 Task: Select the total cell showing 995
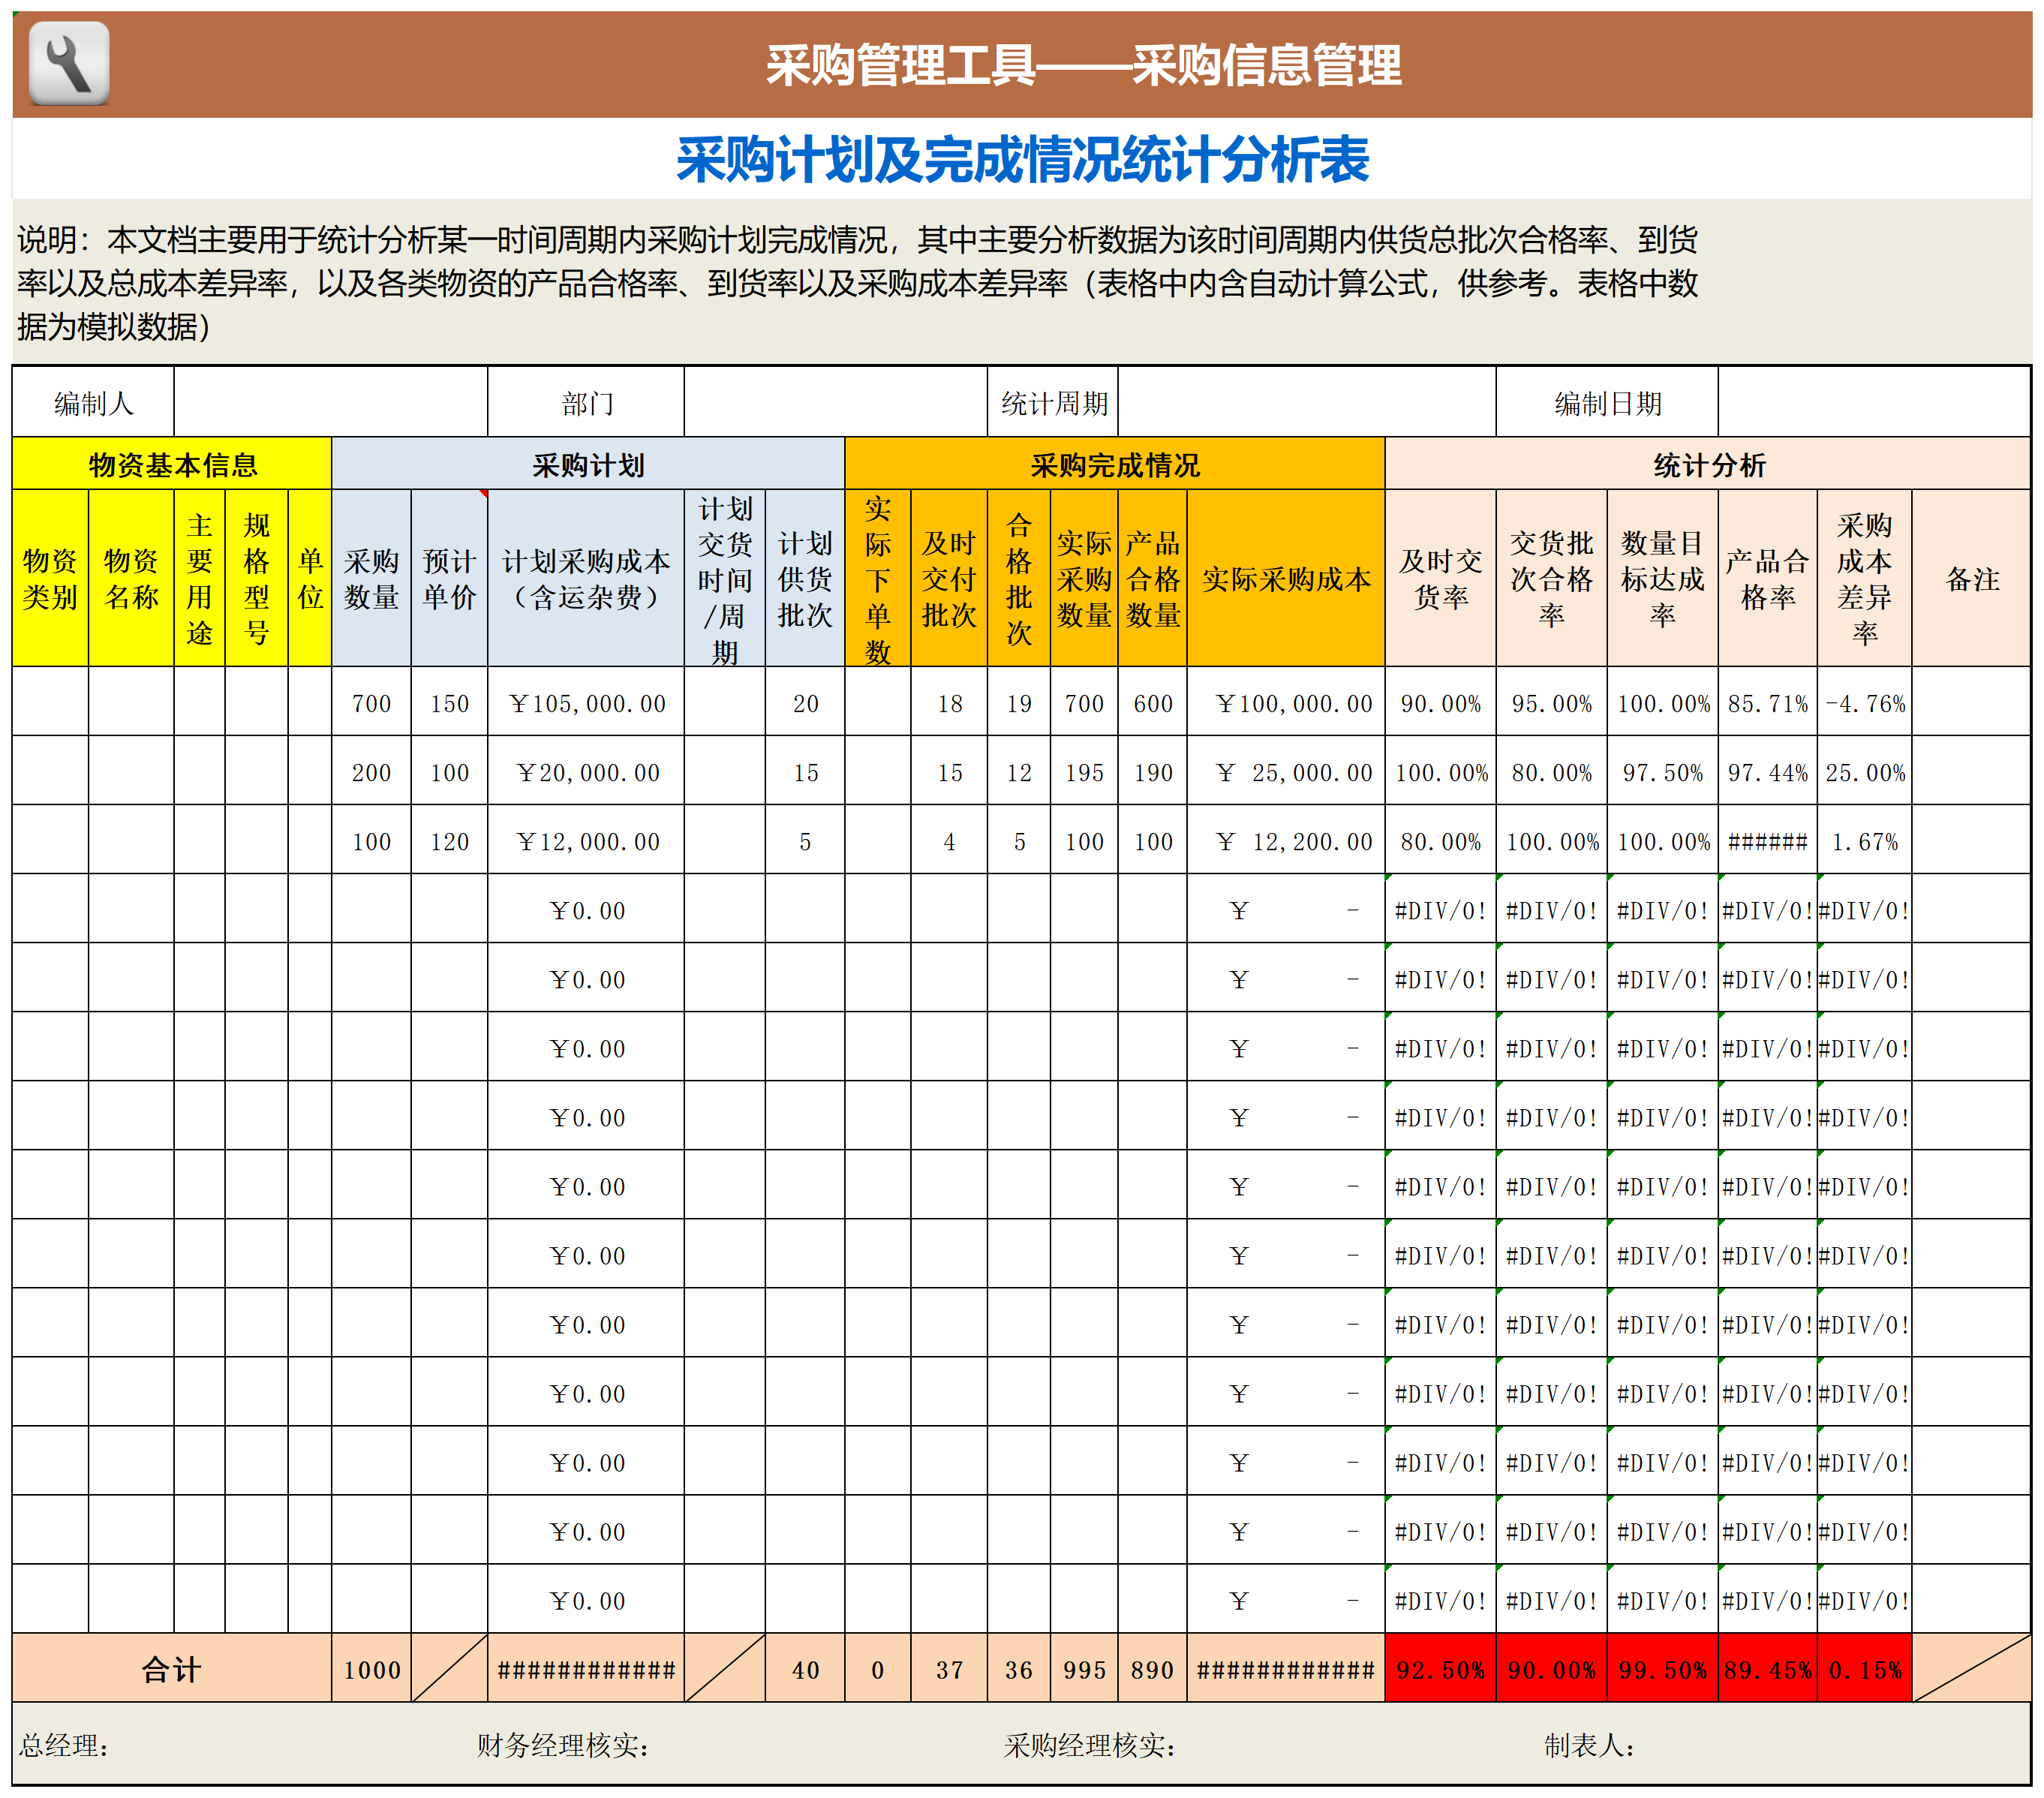[1084, 1668]
